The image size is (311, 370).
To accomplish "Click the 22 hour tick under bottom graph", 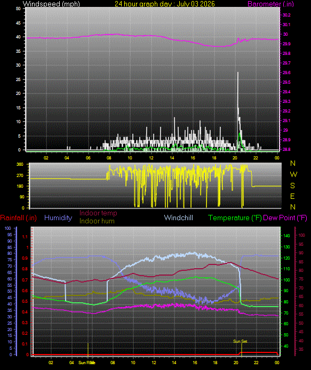I will (256, 363).
